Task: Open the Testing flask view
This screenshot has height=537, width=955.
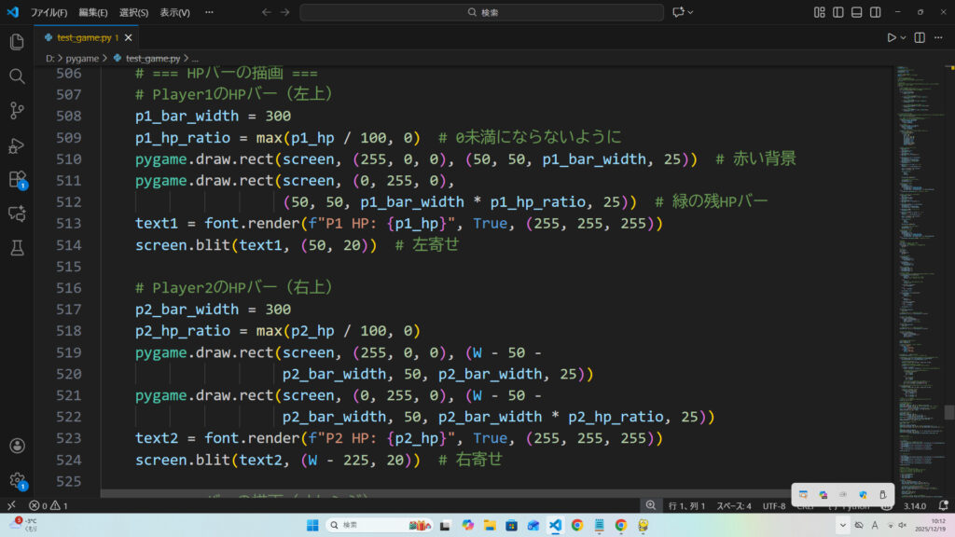Action: tap(17, 247)
